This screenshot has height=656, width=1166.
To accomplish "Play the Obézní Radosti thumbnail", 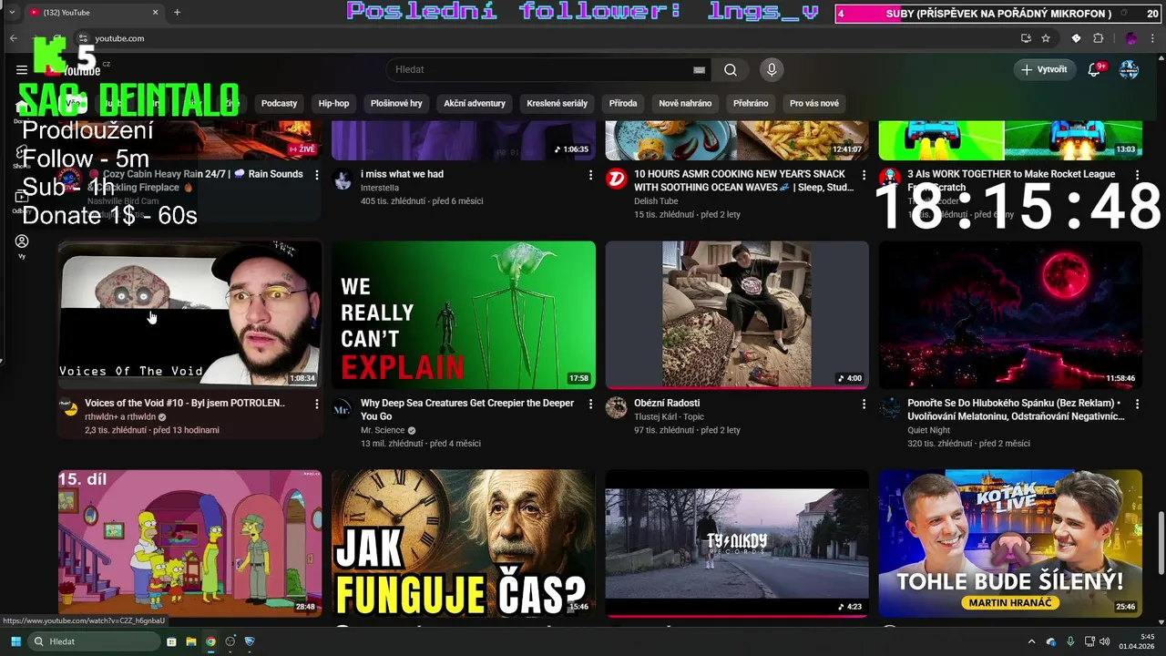I will [x=737, y=315].
